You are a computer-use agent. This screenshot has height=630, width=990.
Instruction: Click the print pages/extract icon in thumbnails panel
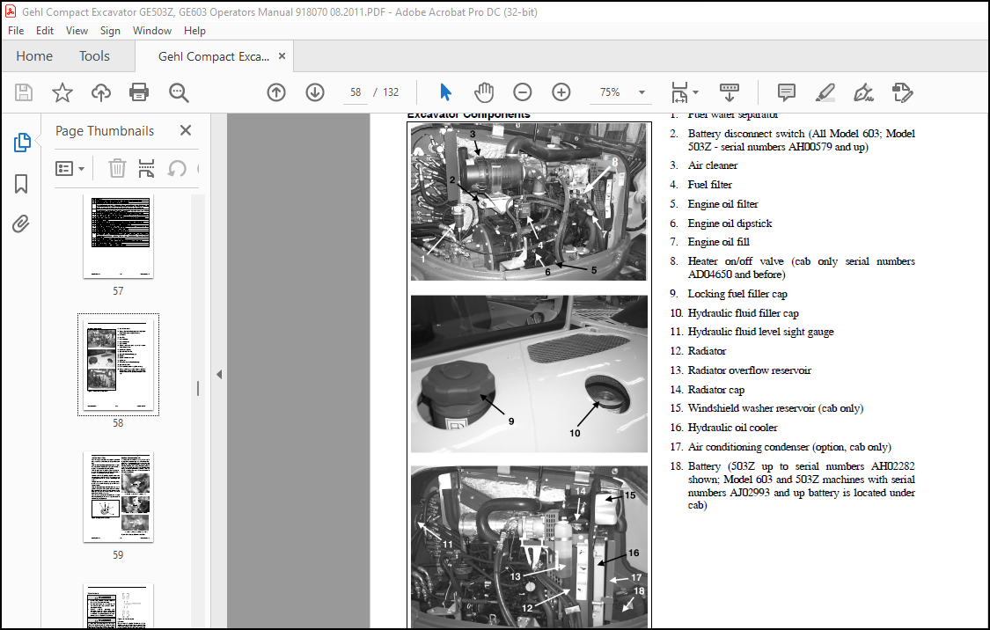point(146,169)
